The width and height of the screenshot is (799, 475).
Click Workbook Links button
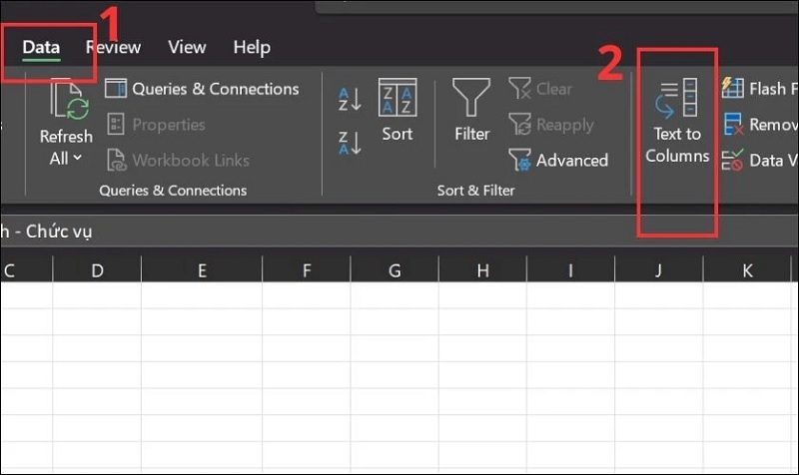click(x=178, y=160)
